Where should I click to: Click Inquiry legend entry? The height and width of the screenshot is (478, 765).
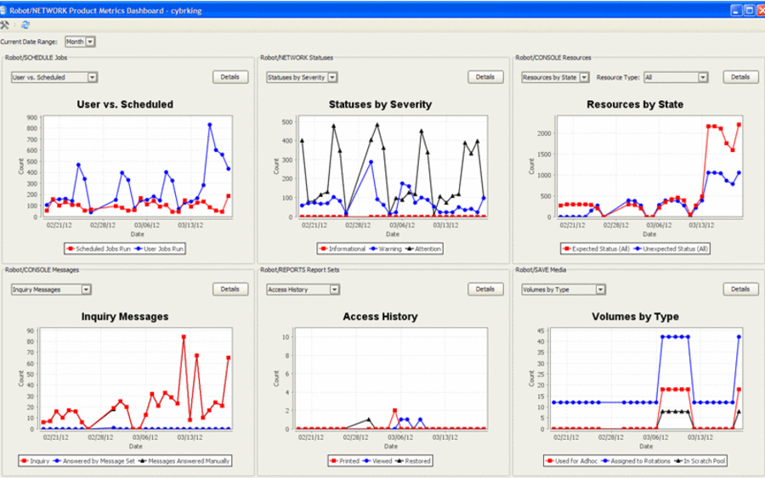[x=35, y=461]
